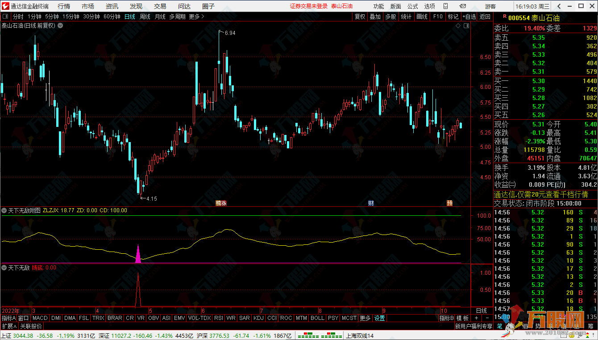Screen dimensions: 598x340
Task: Click the red app logo icon
Action: click(5, 6)
